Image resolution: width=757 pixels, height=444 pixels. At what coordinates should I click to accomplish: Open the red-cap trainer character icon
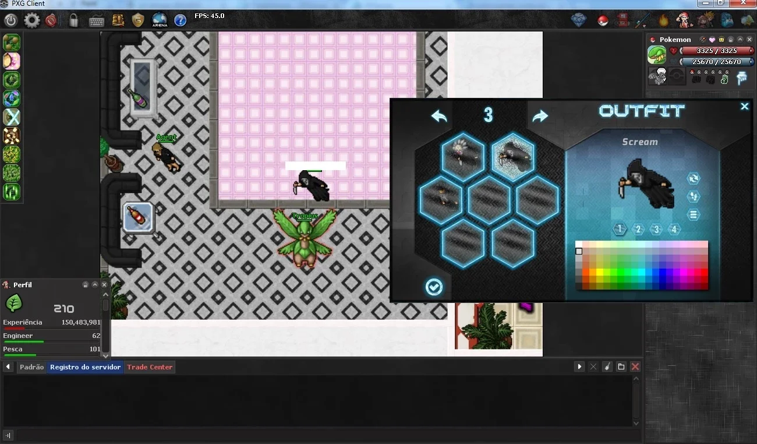tap(683, 20)
